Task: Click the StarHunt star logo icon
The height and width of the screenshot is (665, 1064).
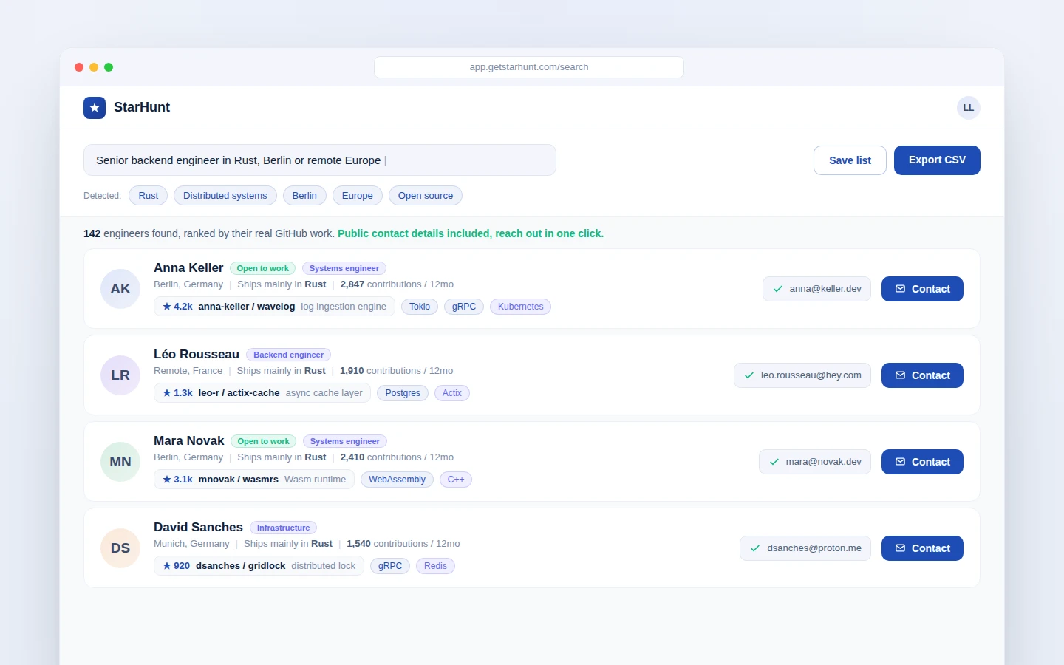Action: 95,108
